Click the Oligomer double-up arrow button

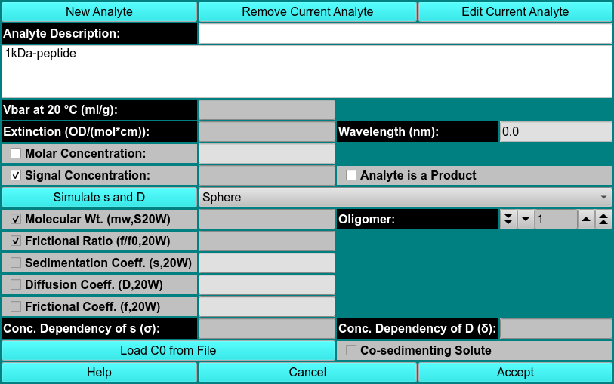[603, 220]
